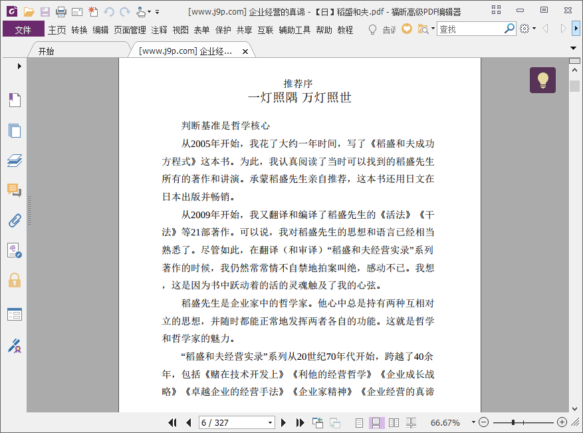This screenshot has width=583, height=433.
Task: Open the Bookmarks panel
Action: point(15,100)
